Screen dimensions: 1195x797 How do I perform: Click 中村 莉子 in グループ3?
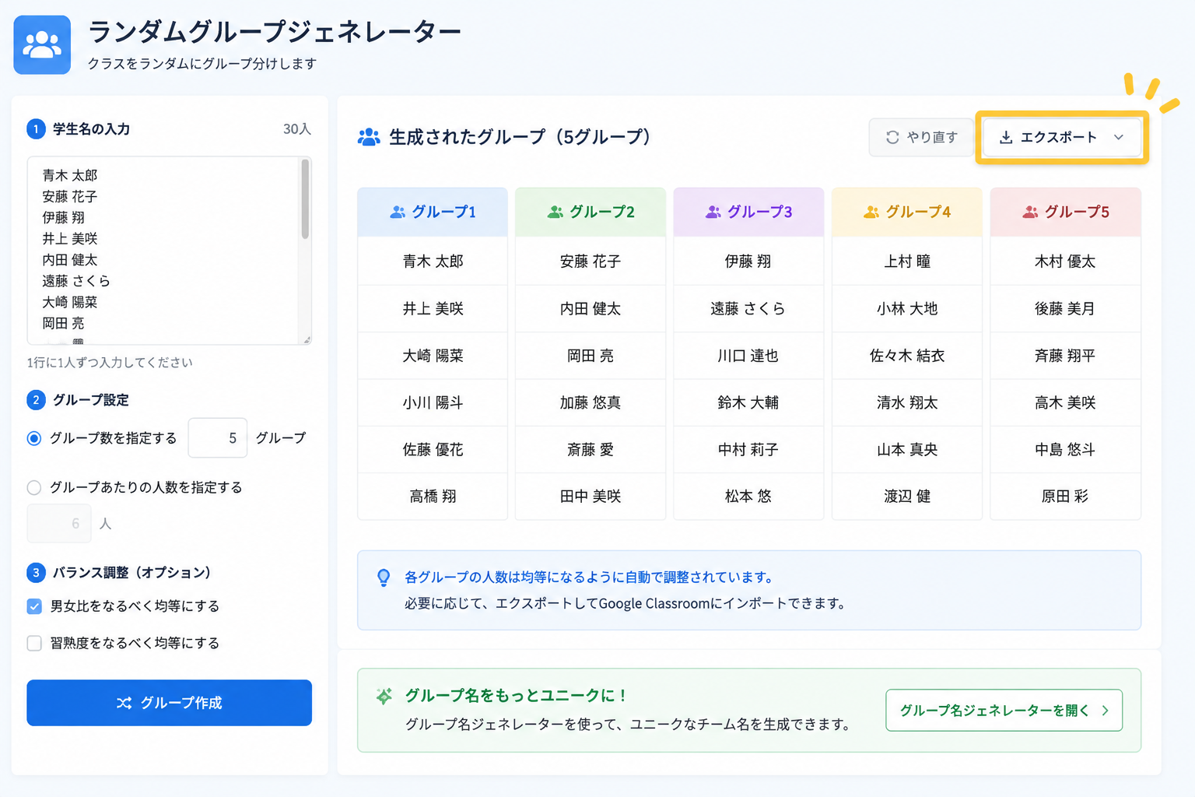coord(748,450)
